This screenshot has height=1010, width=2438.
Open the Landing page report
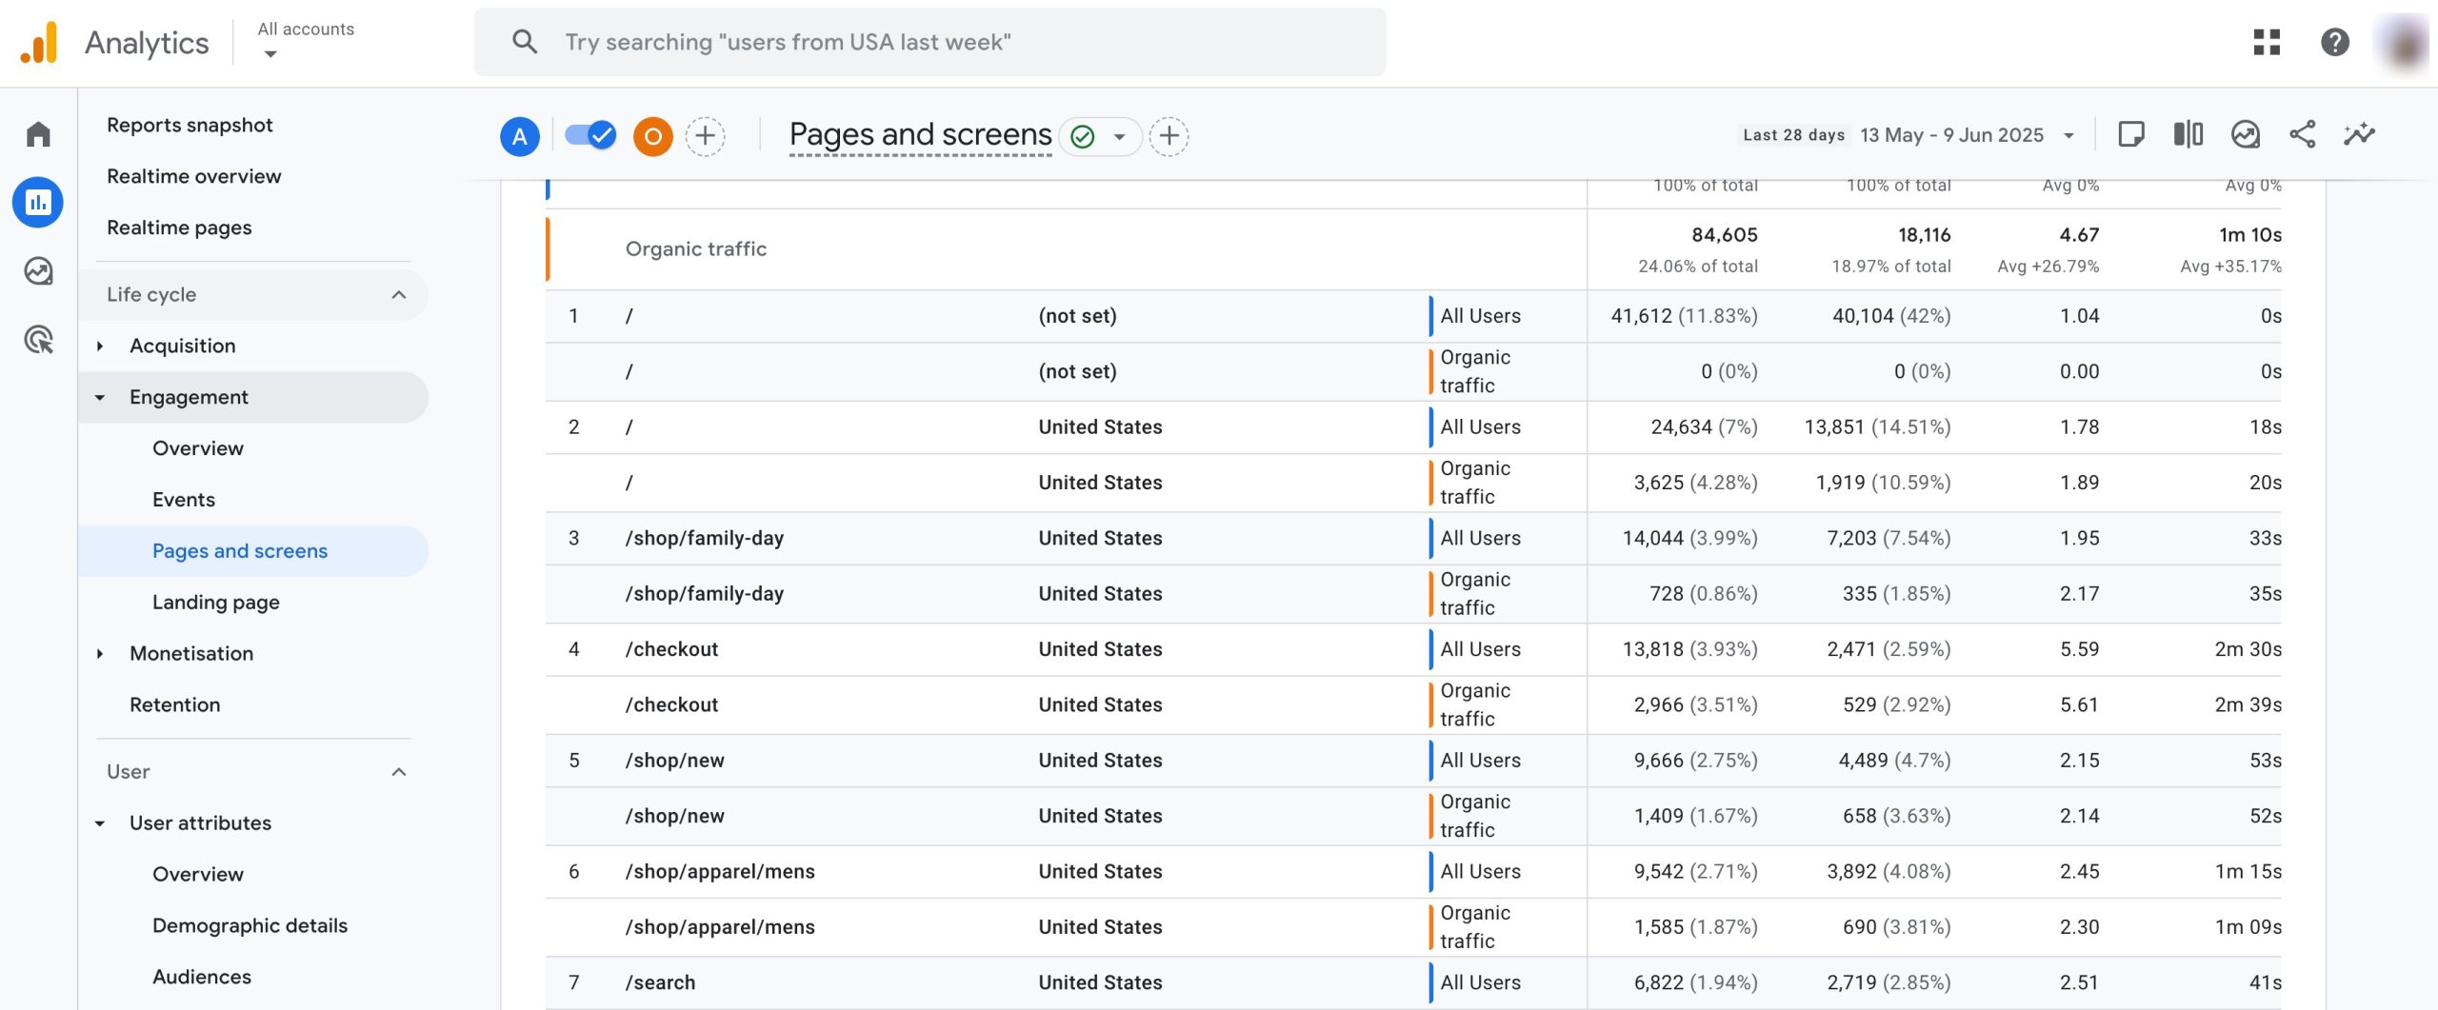click(215, 602)
